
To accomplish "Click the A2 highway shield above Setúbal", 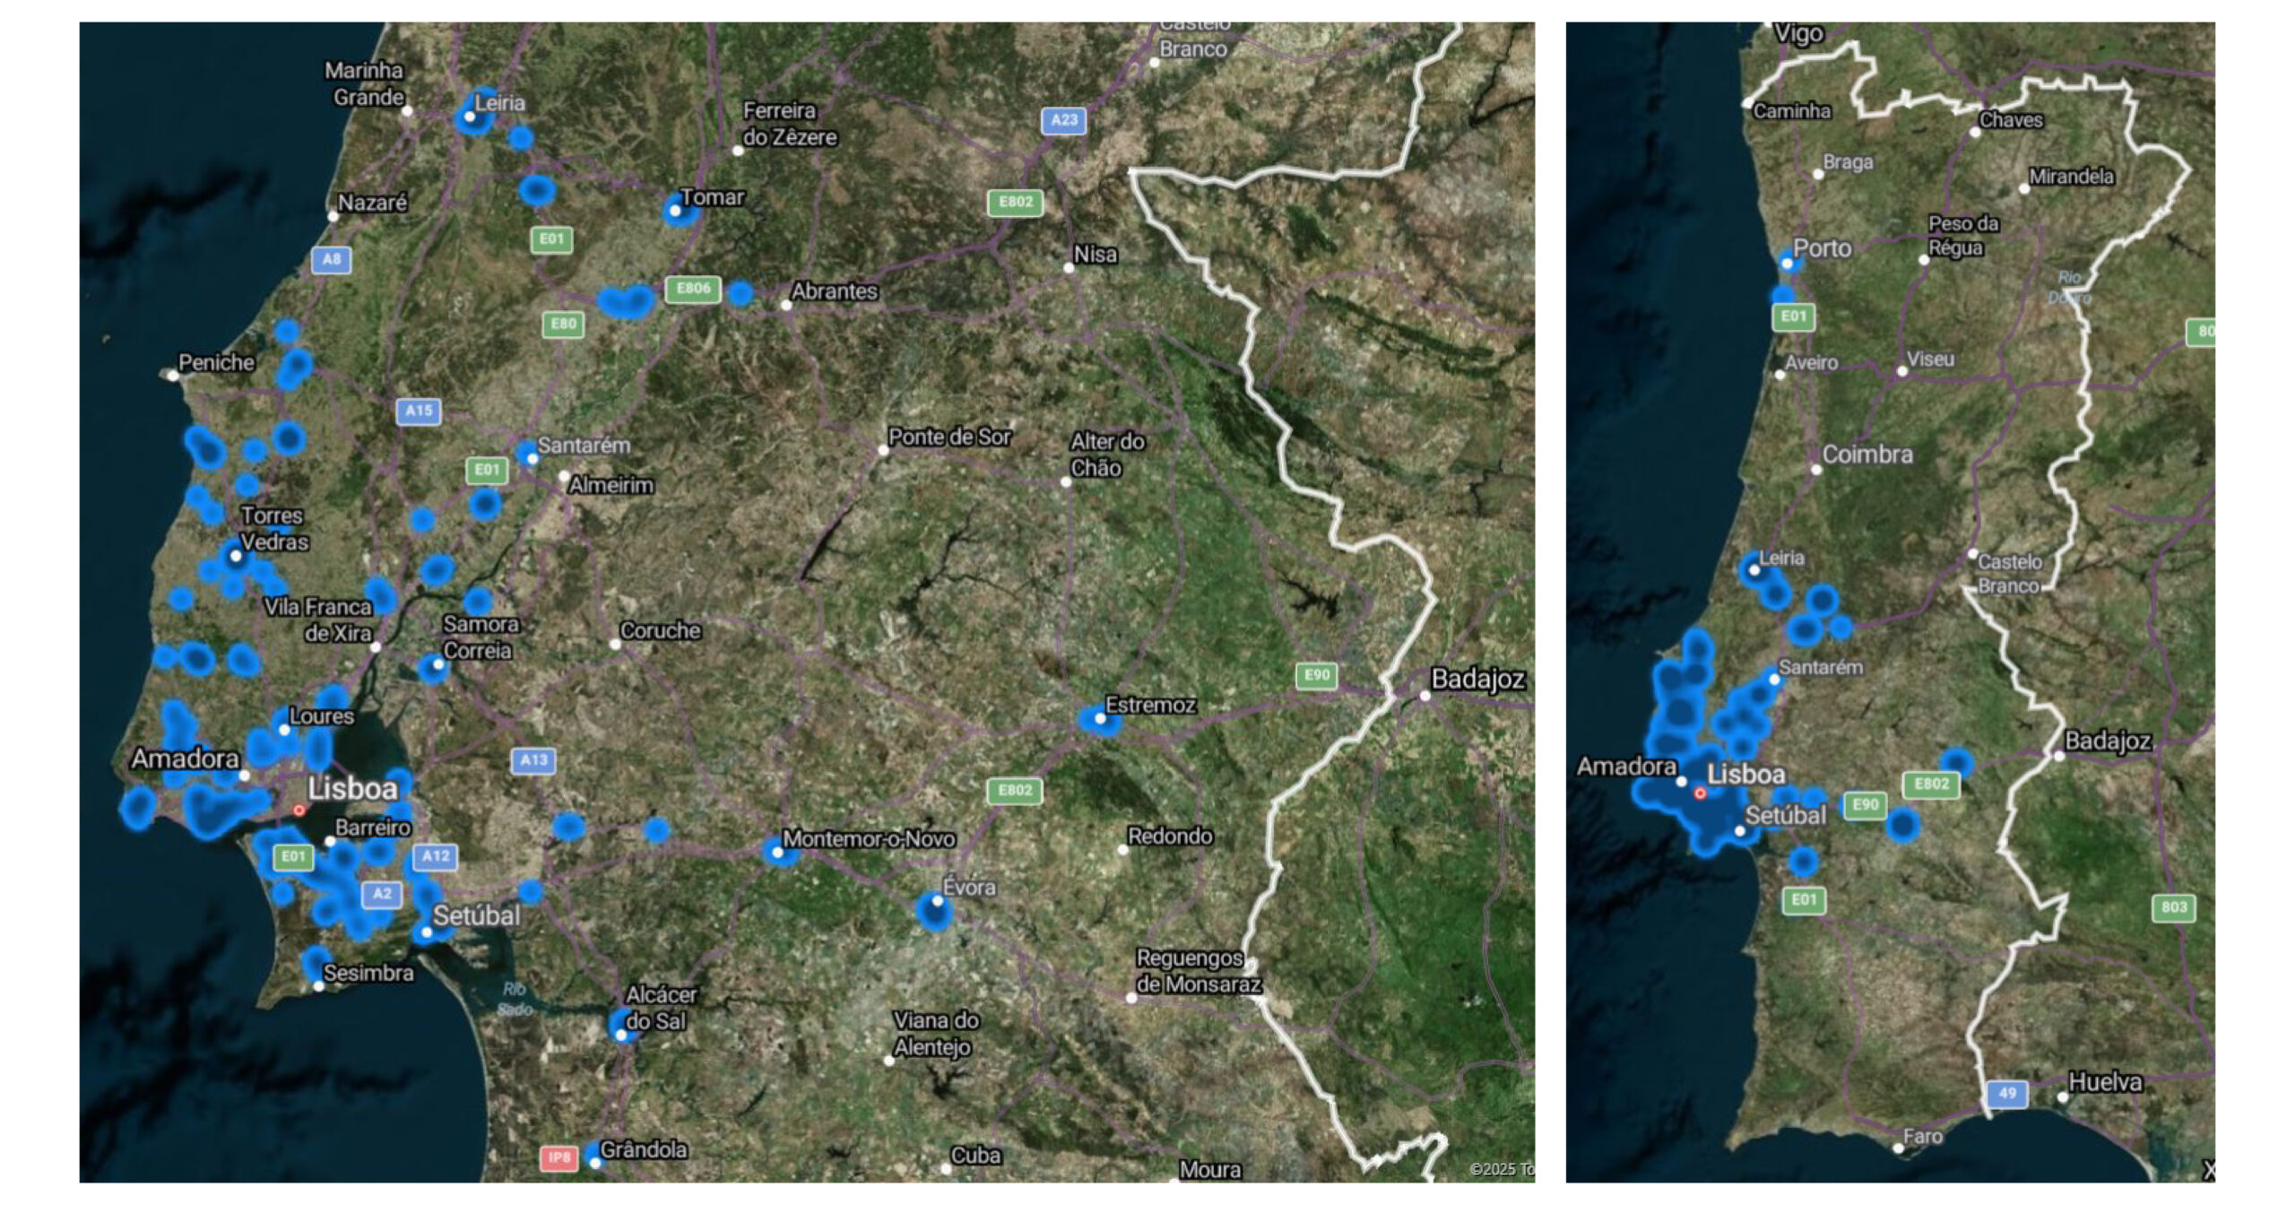I will click(382, 894).
